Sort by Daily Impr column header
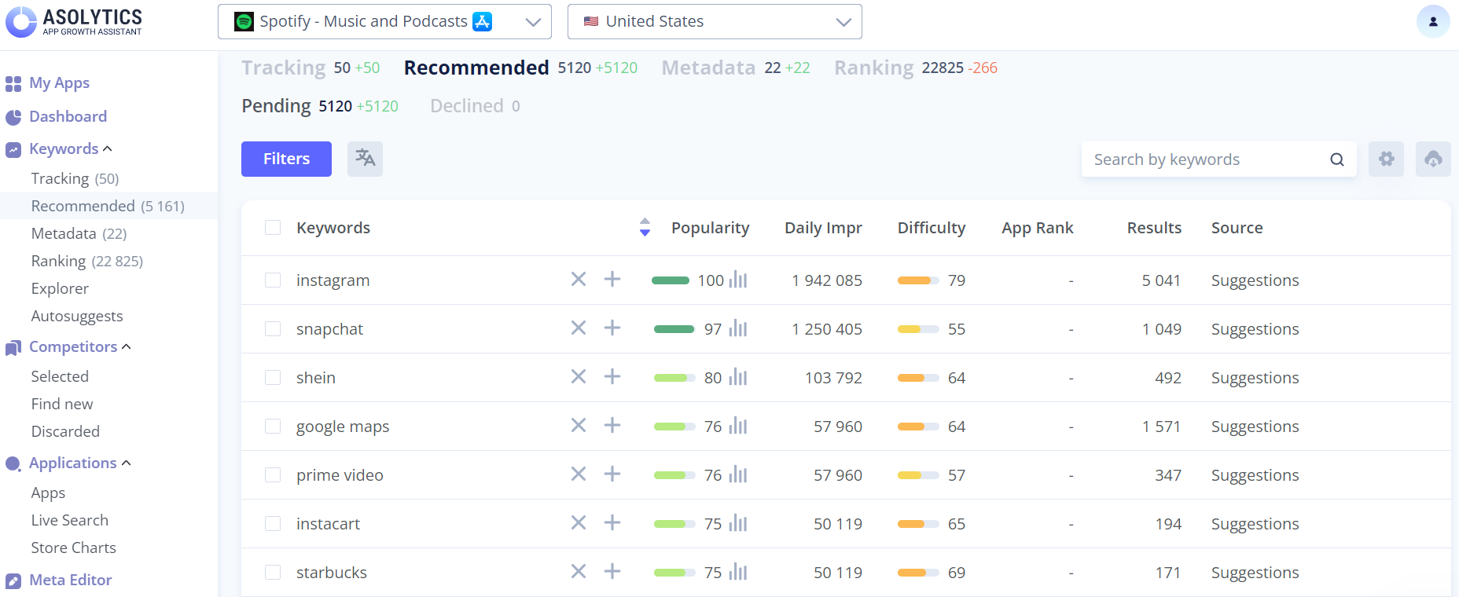This screenshot has height=597, width=1459. (x=823, y=228)
